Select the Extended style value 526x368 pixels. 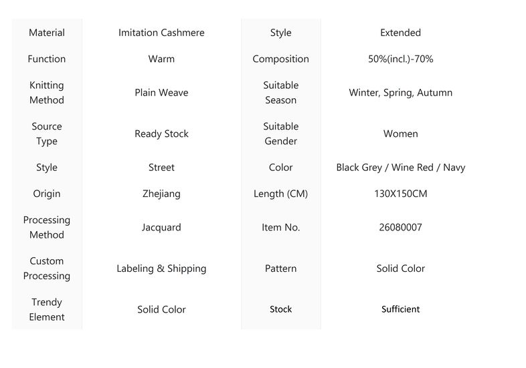(401, 33)
